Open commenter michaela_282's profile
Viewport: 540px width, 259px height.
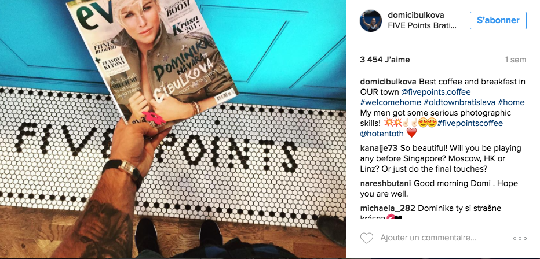tap(388, 208)
